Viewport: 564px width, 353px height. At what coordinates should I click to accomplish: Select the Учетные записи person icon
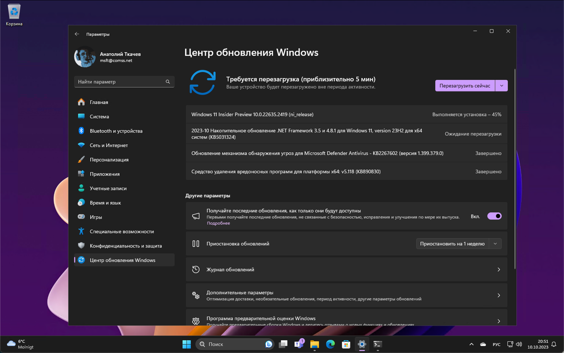(81, 188)
